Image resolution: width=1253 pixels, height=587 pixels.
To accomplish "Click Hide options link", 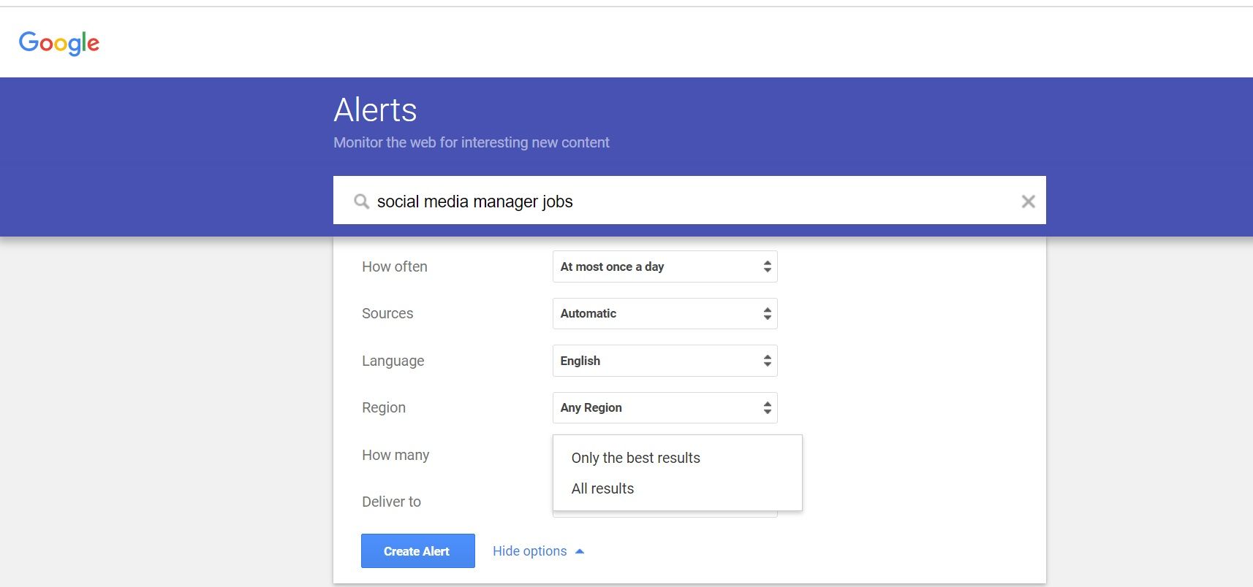I will click(529, 550).
